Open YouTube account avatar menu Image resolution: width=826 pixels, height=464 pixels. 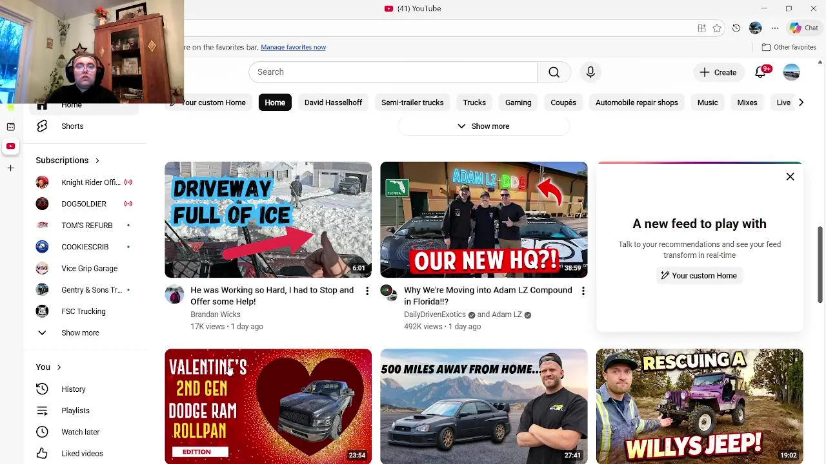tap(792, 72)
